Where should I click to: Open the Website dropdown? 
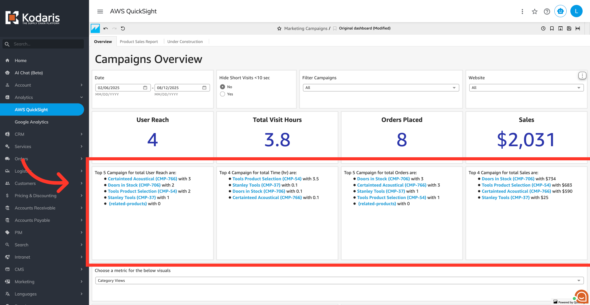(x=526, y=88)
